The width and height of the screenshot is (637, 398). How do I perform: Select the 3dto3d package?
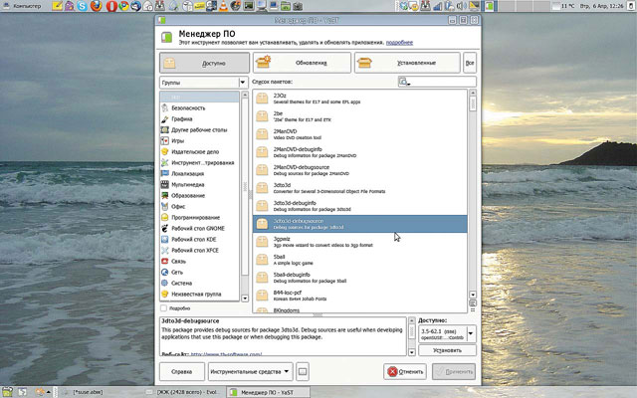click(360, 188)
